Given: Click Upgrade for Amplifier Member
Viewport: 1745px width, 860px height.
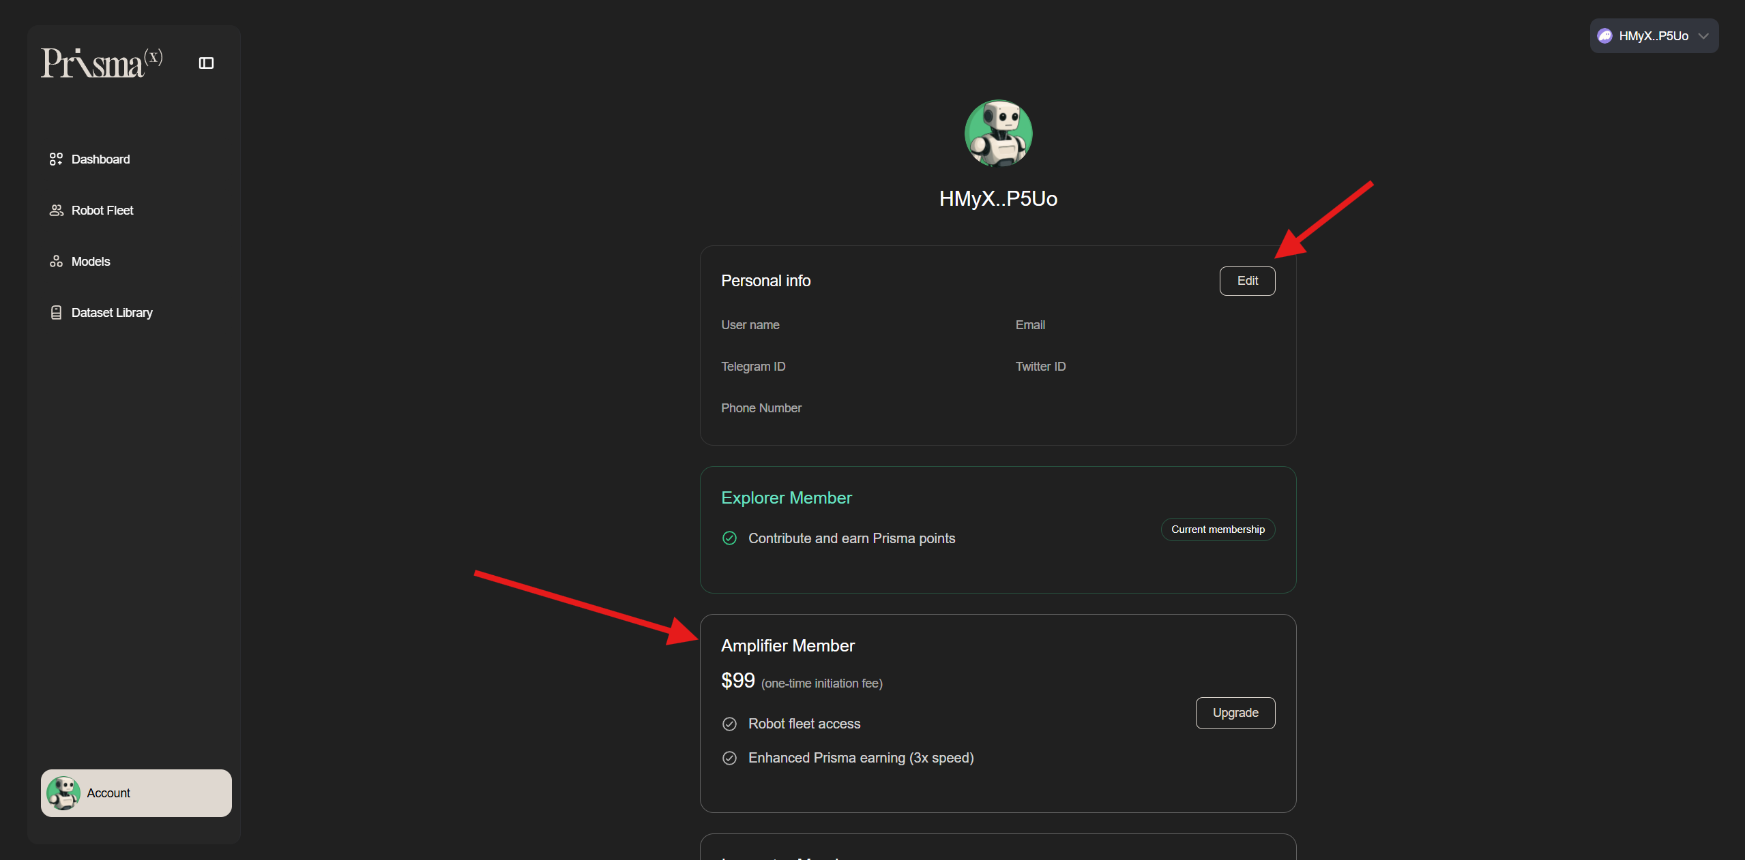Looking at the screenshot, I should coord(1235,712).
